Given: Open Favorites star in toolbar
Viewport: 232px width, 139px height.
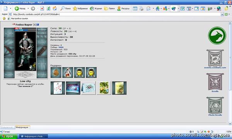Looking at the screenshot, I should click(x=80, y=8).
